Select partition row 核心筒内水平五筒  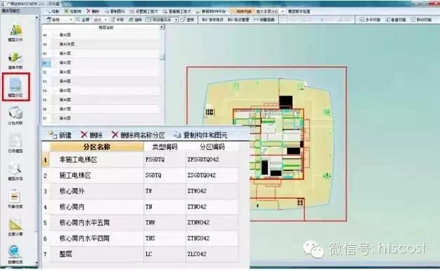click(140, 222)
